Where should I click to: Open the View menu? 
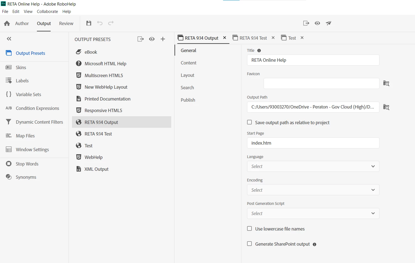click(x=28, y=12)
